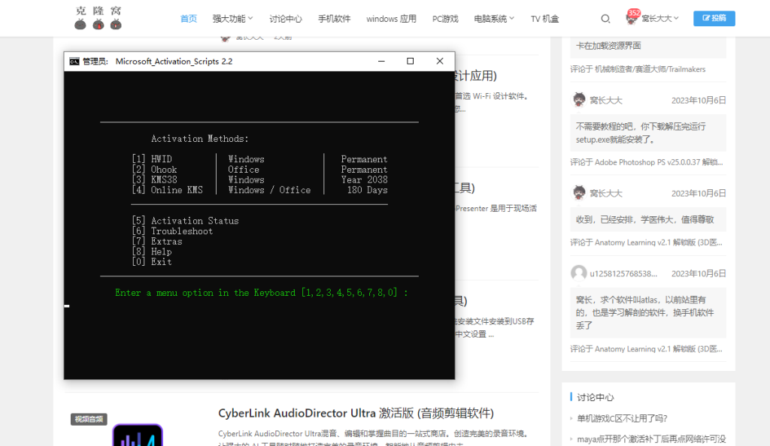Click the [7] Extras line
This screenshot has height=446, width=770.
coord(157,242)
